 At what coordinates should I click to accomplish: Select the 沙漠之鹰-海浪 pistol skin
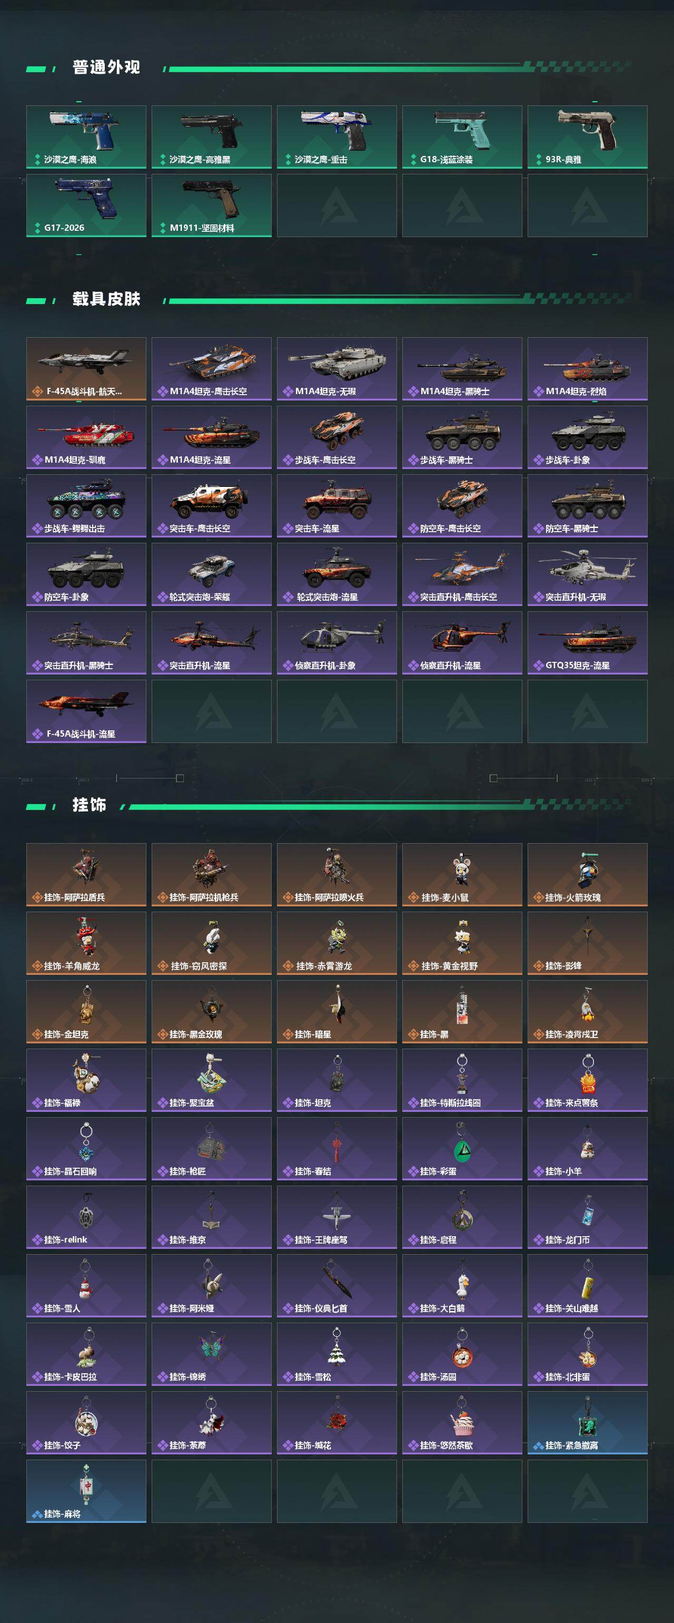(86, 136)
